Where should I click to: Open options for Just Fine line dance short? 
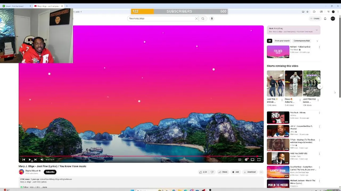coord(318,100)
